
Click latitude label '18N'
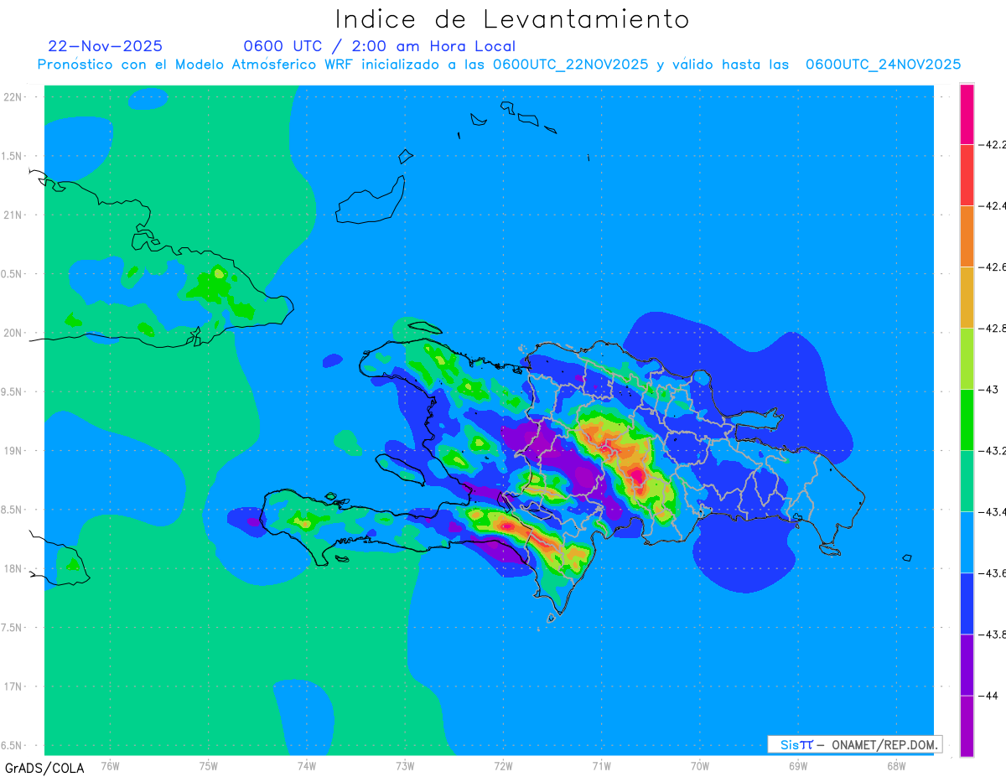point(12,568)
